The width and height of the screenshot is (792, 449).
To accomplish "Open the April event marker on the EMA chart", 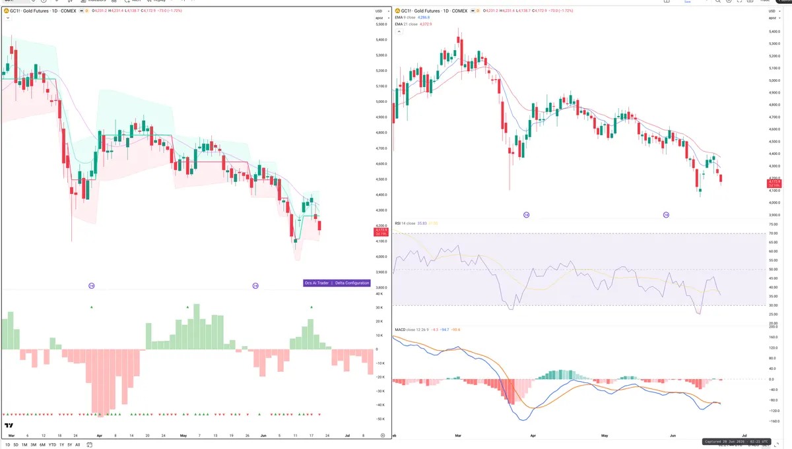I will [526, 215].
